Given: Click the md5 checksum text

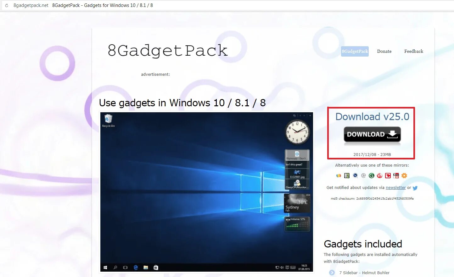Looking at the screenshot, I should coord(372,199).
